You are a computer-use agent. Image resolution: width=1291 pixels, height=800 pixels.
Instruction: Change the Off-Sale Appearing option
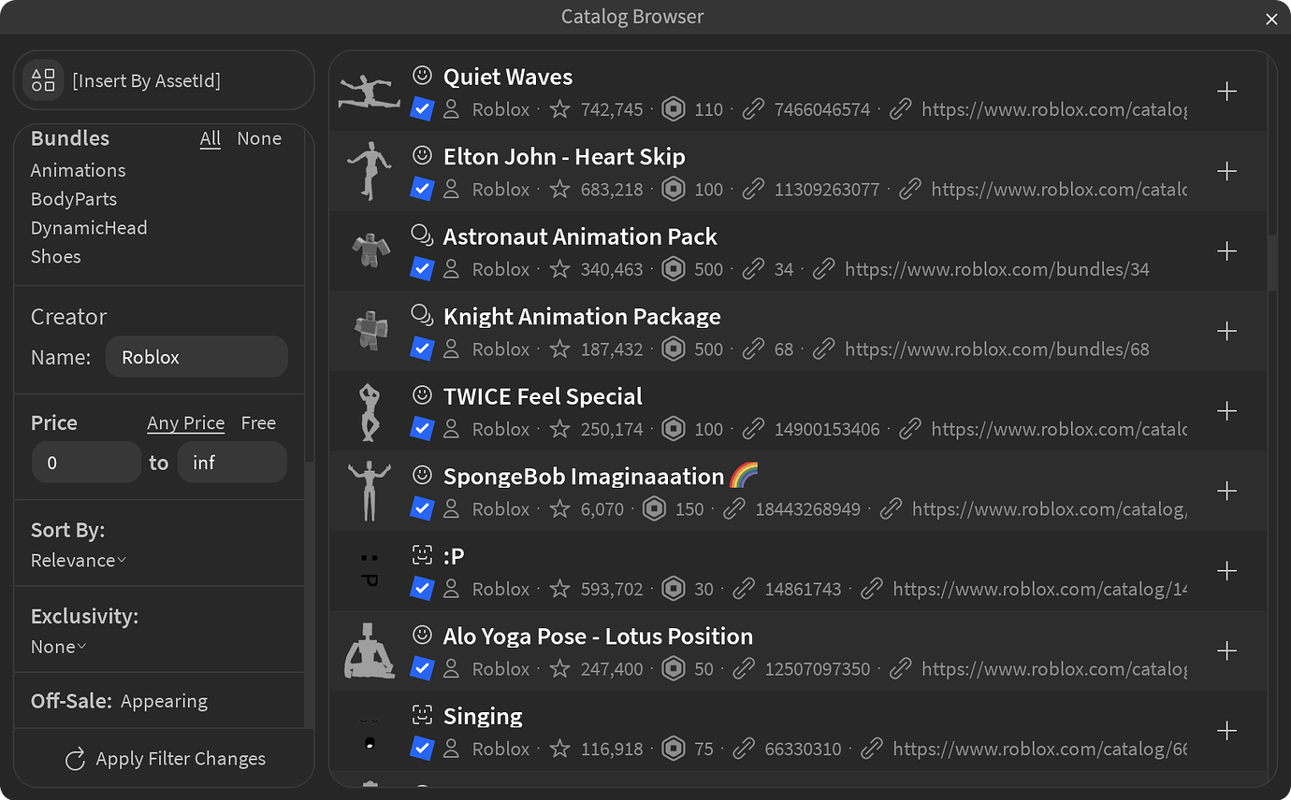[164, 701]
